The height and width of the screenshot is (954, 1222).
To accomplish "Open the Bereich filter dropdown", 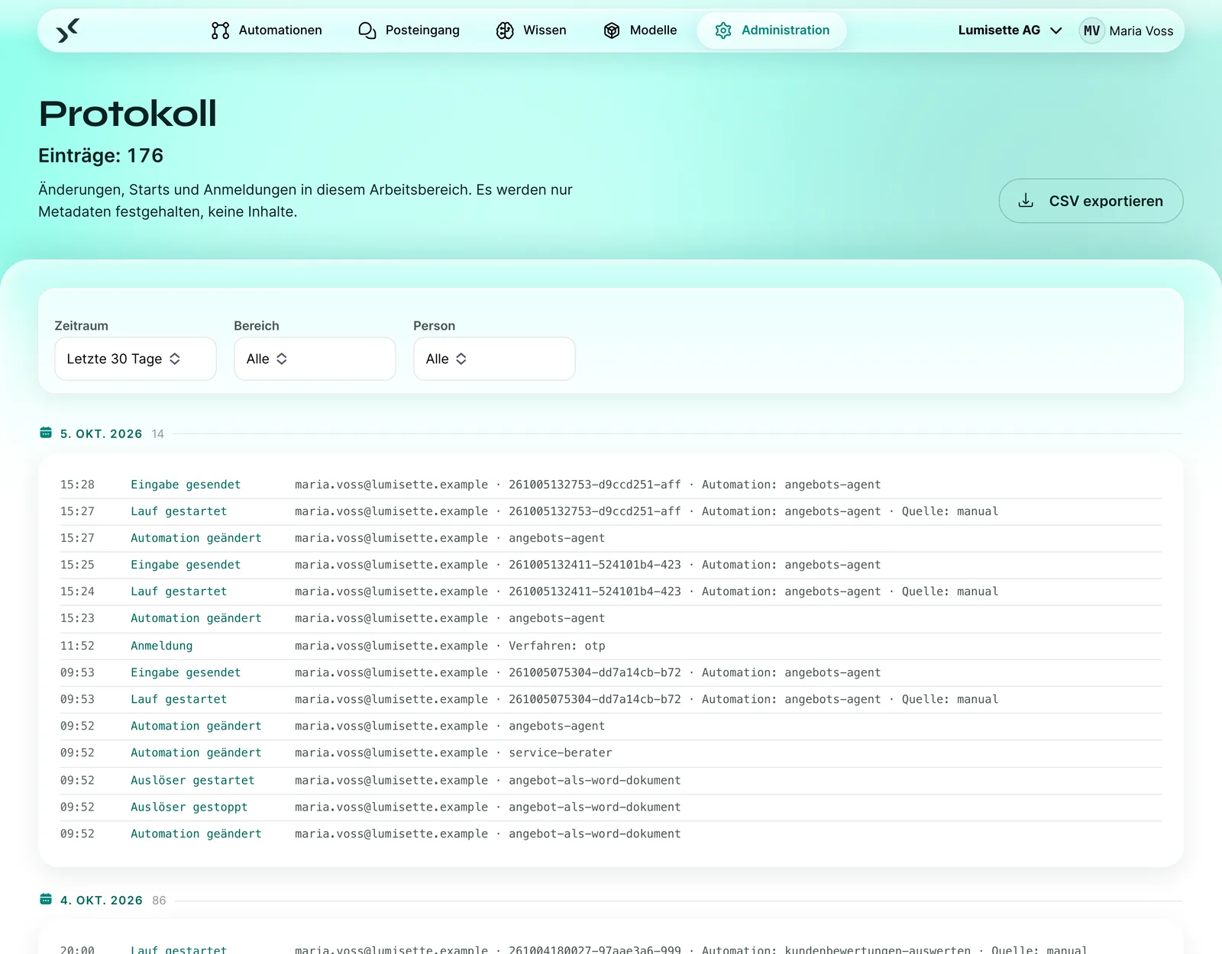I will tap(315, 359).
